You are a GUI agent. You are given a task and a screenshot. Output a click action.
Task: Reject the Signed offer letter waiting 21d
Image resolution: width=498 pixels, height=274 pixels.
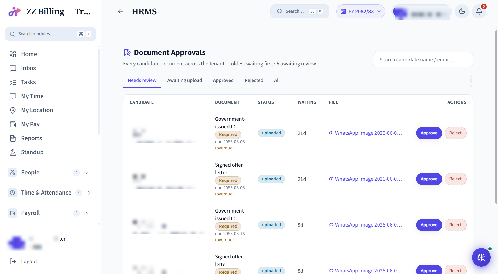tap(455, 179)
